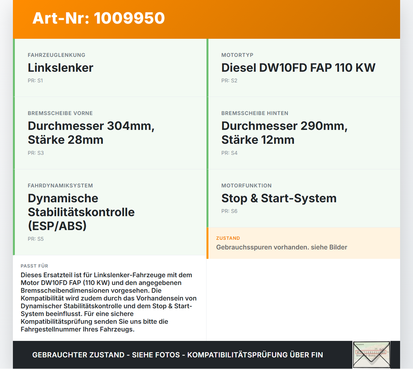Click the FAHRZEUGLENKUNG label
The image size is (413, 369).
point(56,55)
